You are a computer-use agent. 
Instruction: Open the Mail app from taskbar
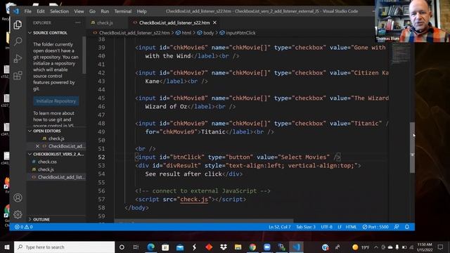[x=180, y=247]
